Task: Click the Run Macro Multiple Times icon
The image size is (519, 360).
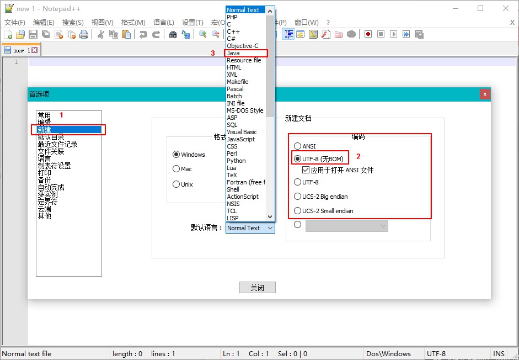Action: click(406, 34)
